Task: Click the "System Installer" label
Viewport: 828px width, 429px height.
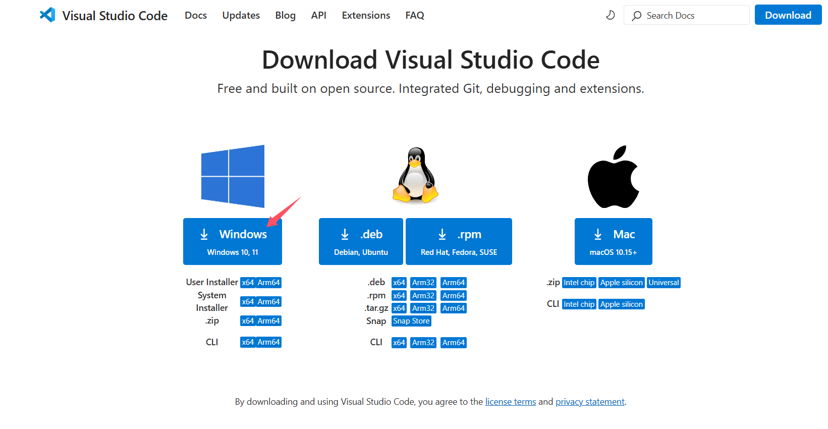Action: coord(212,301)
